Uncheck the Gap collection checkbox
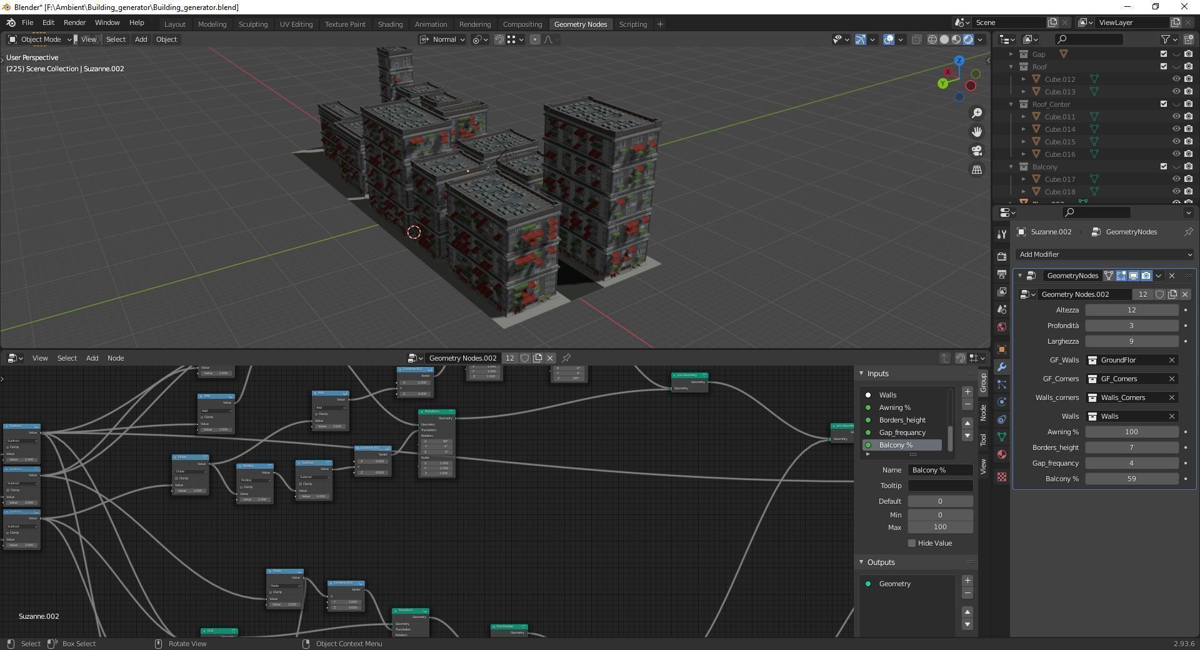The width and height of the screenshot is (1200, 650). [x=1164, y=54]
